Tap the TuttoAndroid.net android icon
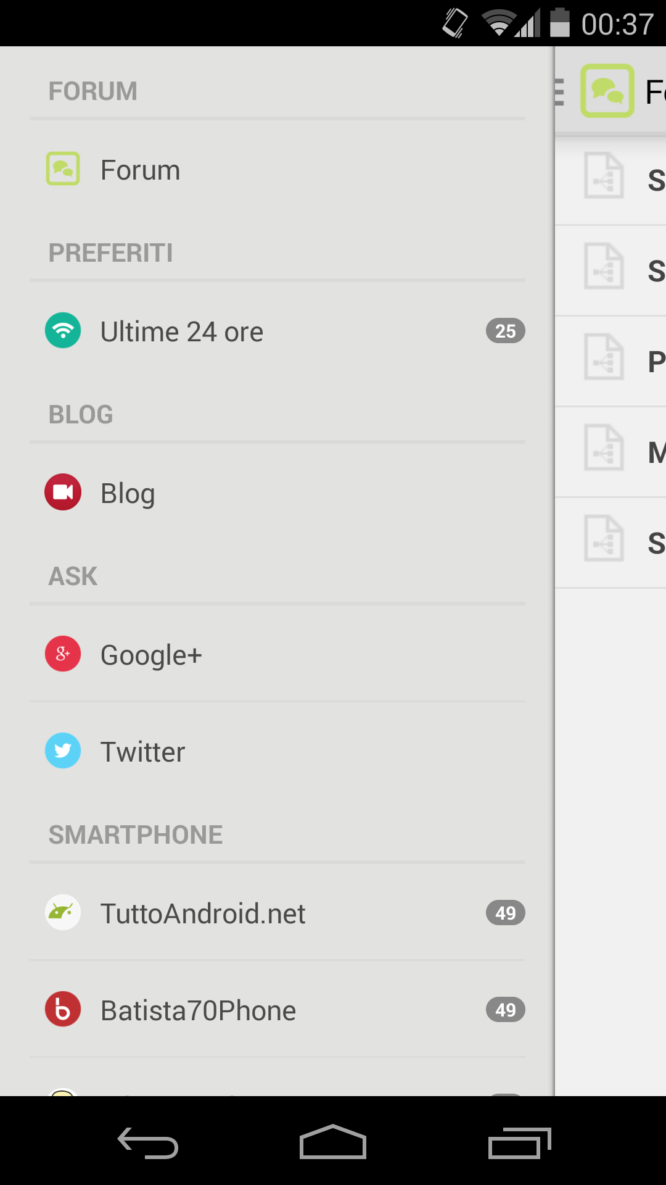Screen dimensions: 666x1185 coord(63,912)
